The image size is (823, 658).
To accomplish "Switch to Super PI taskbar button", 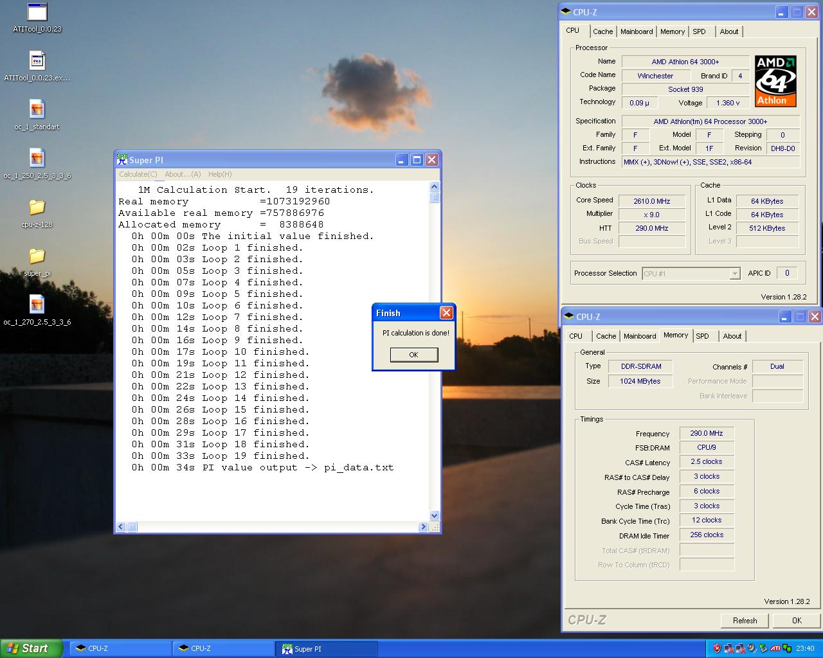I will [327, 649].
